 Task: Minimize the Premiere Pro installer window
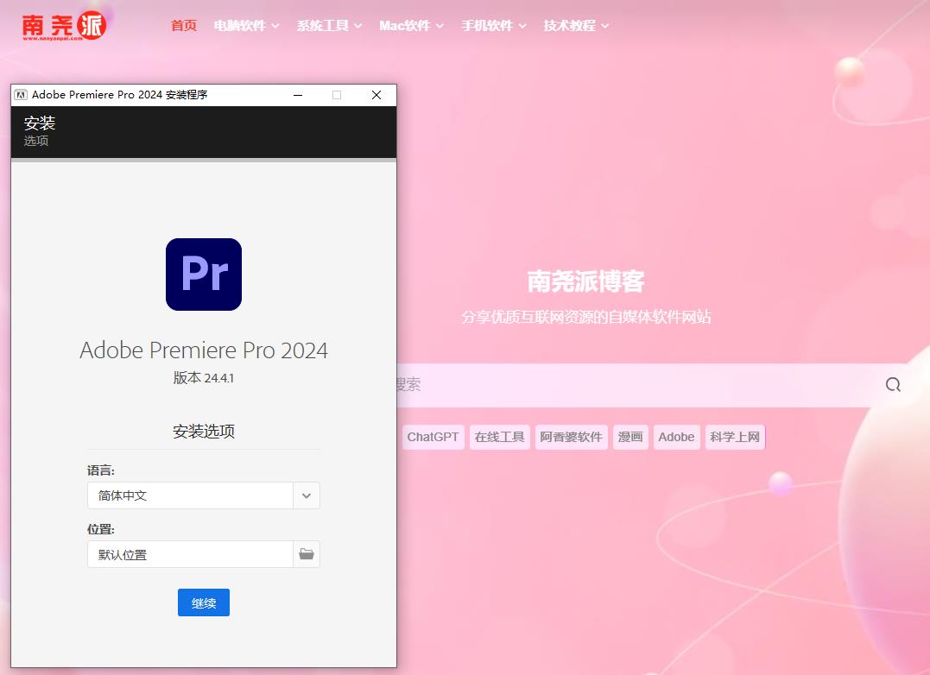point(298,95)
